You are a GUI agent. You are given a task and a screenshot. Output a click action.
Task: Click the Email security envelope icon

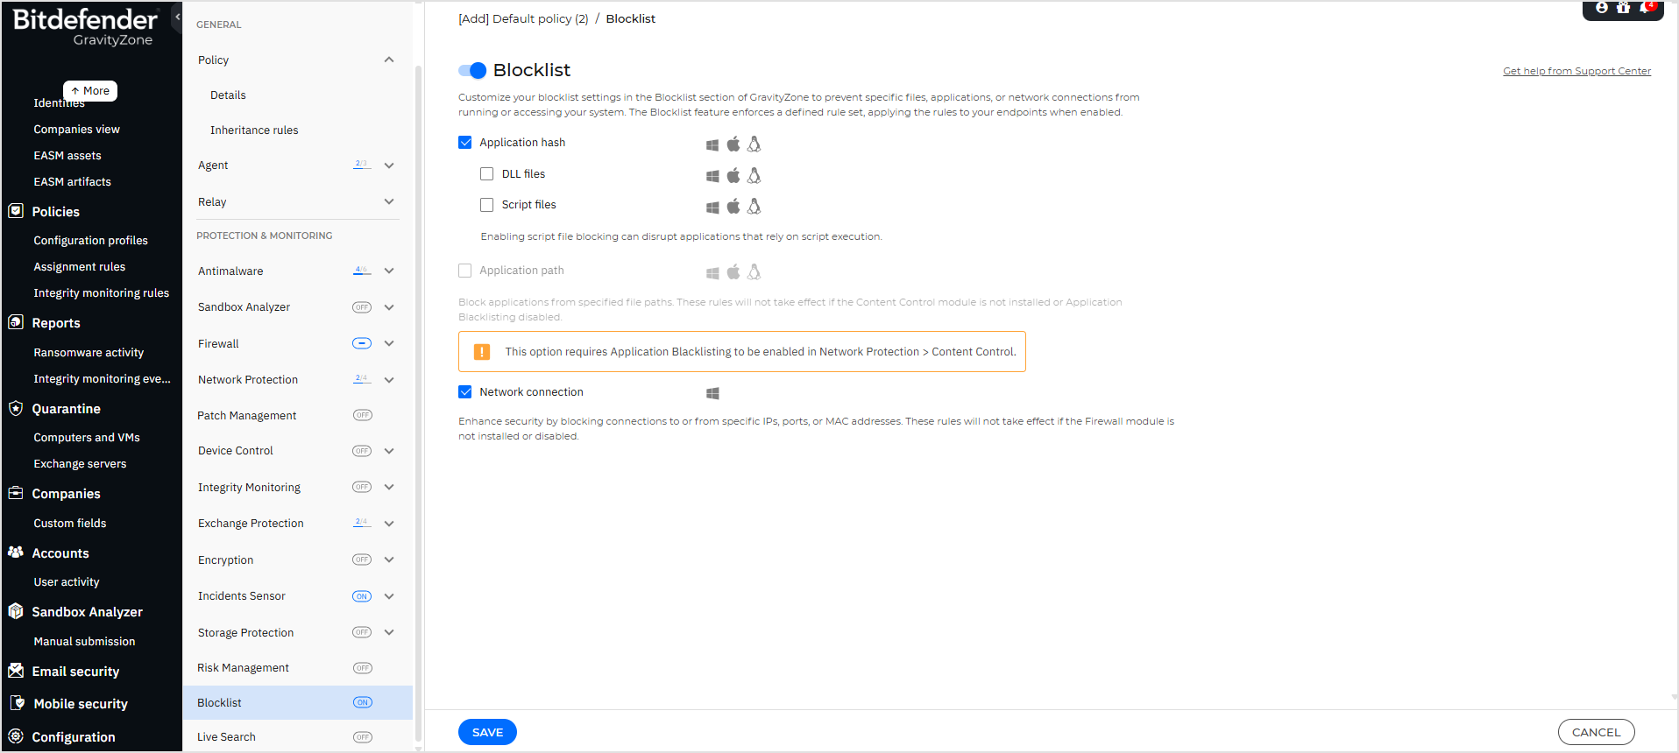[16, 671]
